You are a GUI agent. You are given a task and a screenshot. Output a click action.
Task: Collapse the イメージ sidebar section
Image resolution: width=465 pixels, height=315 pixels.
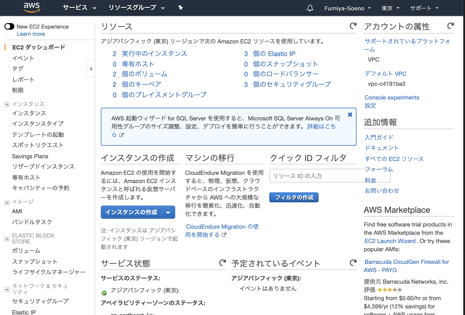tap(6, 202)
